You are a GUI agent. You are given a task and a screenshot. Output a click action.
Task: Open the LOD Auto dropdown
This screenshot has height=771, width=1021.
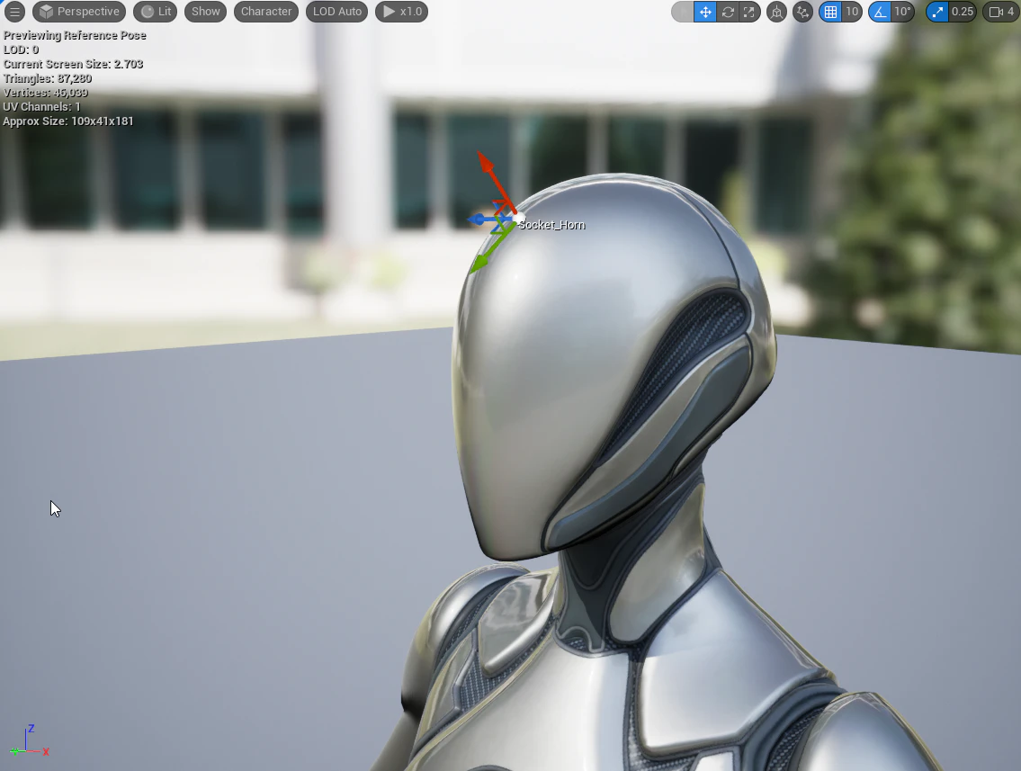tap(337, 11)
